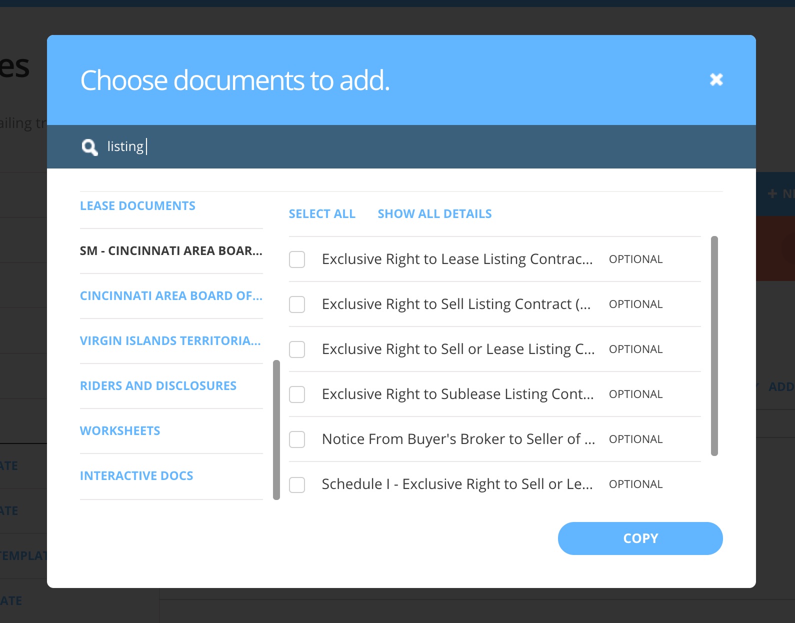The image size is (795, 623).
Task: Tick Exclusive Right to Sell or Lease checkbox
Action: click(297, 349)
